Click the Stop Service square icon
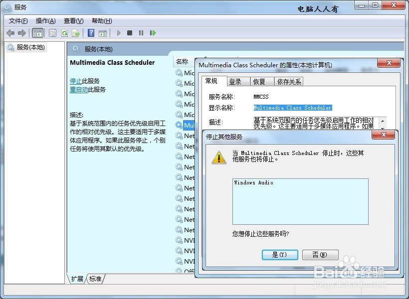This screenshot has width=409, height=299. pyautogui.click(x=130, y=33)
